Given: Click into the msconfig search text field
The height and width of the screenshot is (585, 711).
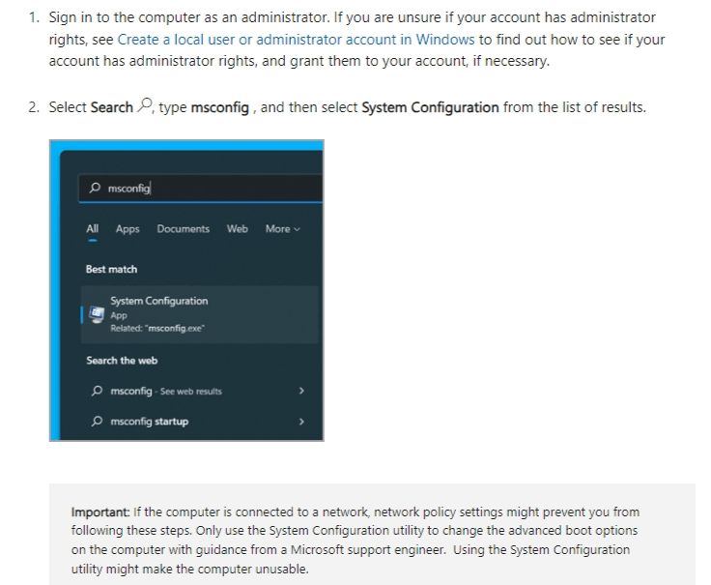Looking at the screenshot, I should tap(213, 189).
